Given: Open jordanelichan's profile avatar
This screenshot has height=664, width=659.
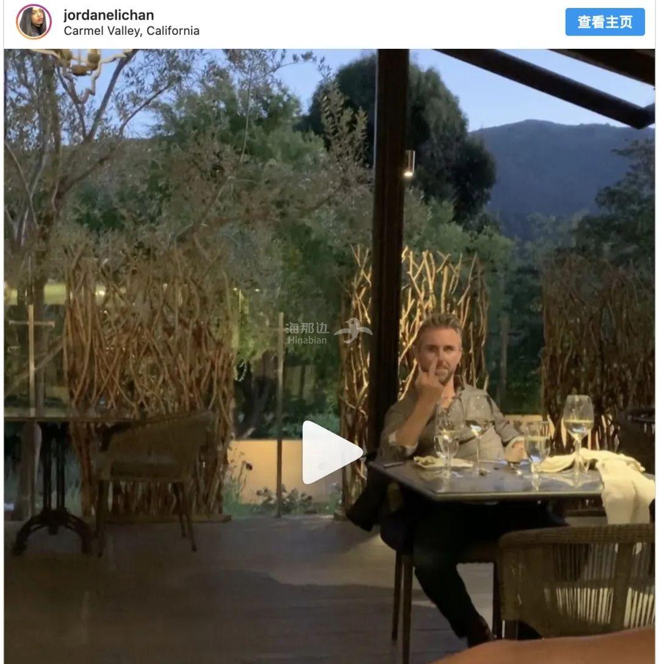Looking at the screenshot, I should (34, 21).
